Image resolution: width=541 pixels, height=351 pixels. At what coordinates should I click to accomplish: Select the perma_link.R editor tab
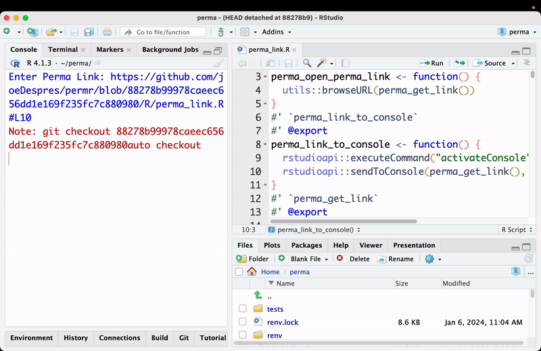click(x=268, y=49)
